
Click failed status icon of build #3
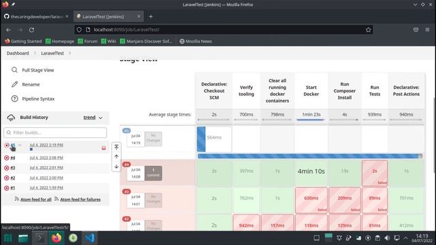click(7, 168)
